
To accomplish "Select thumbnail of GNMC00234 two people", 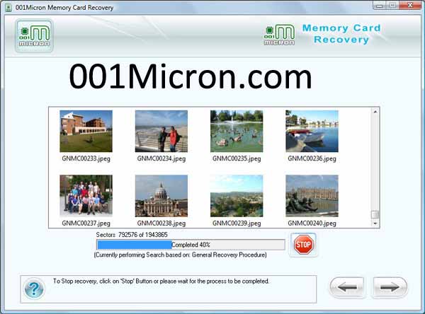I will coord(161,131).
